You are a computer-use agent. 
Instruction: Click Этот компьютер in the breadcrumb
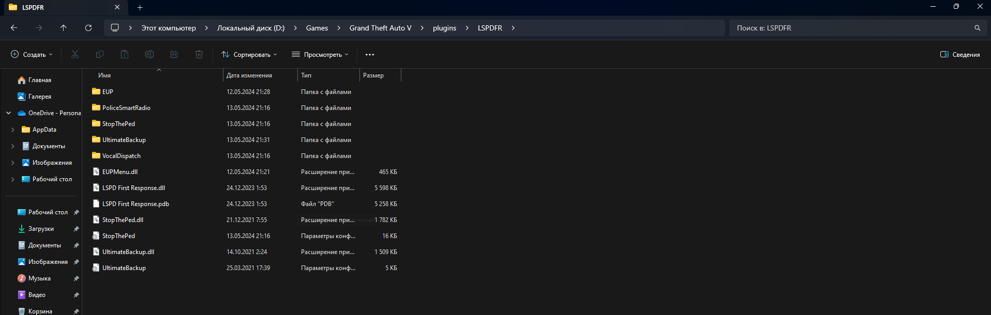(169, 28)
